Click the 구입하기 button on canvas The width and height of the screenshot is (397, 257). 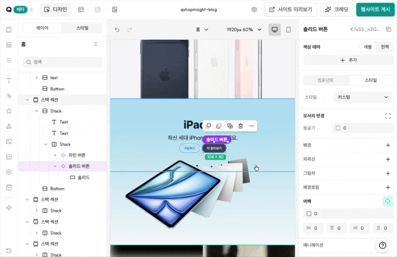click(189, 148)
